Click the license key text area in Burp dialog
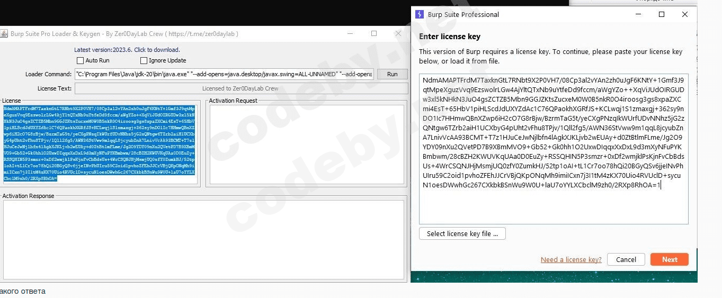 (554, 149)
